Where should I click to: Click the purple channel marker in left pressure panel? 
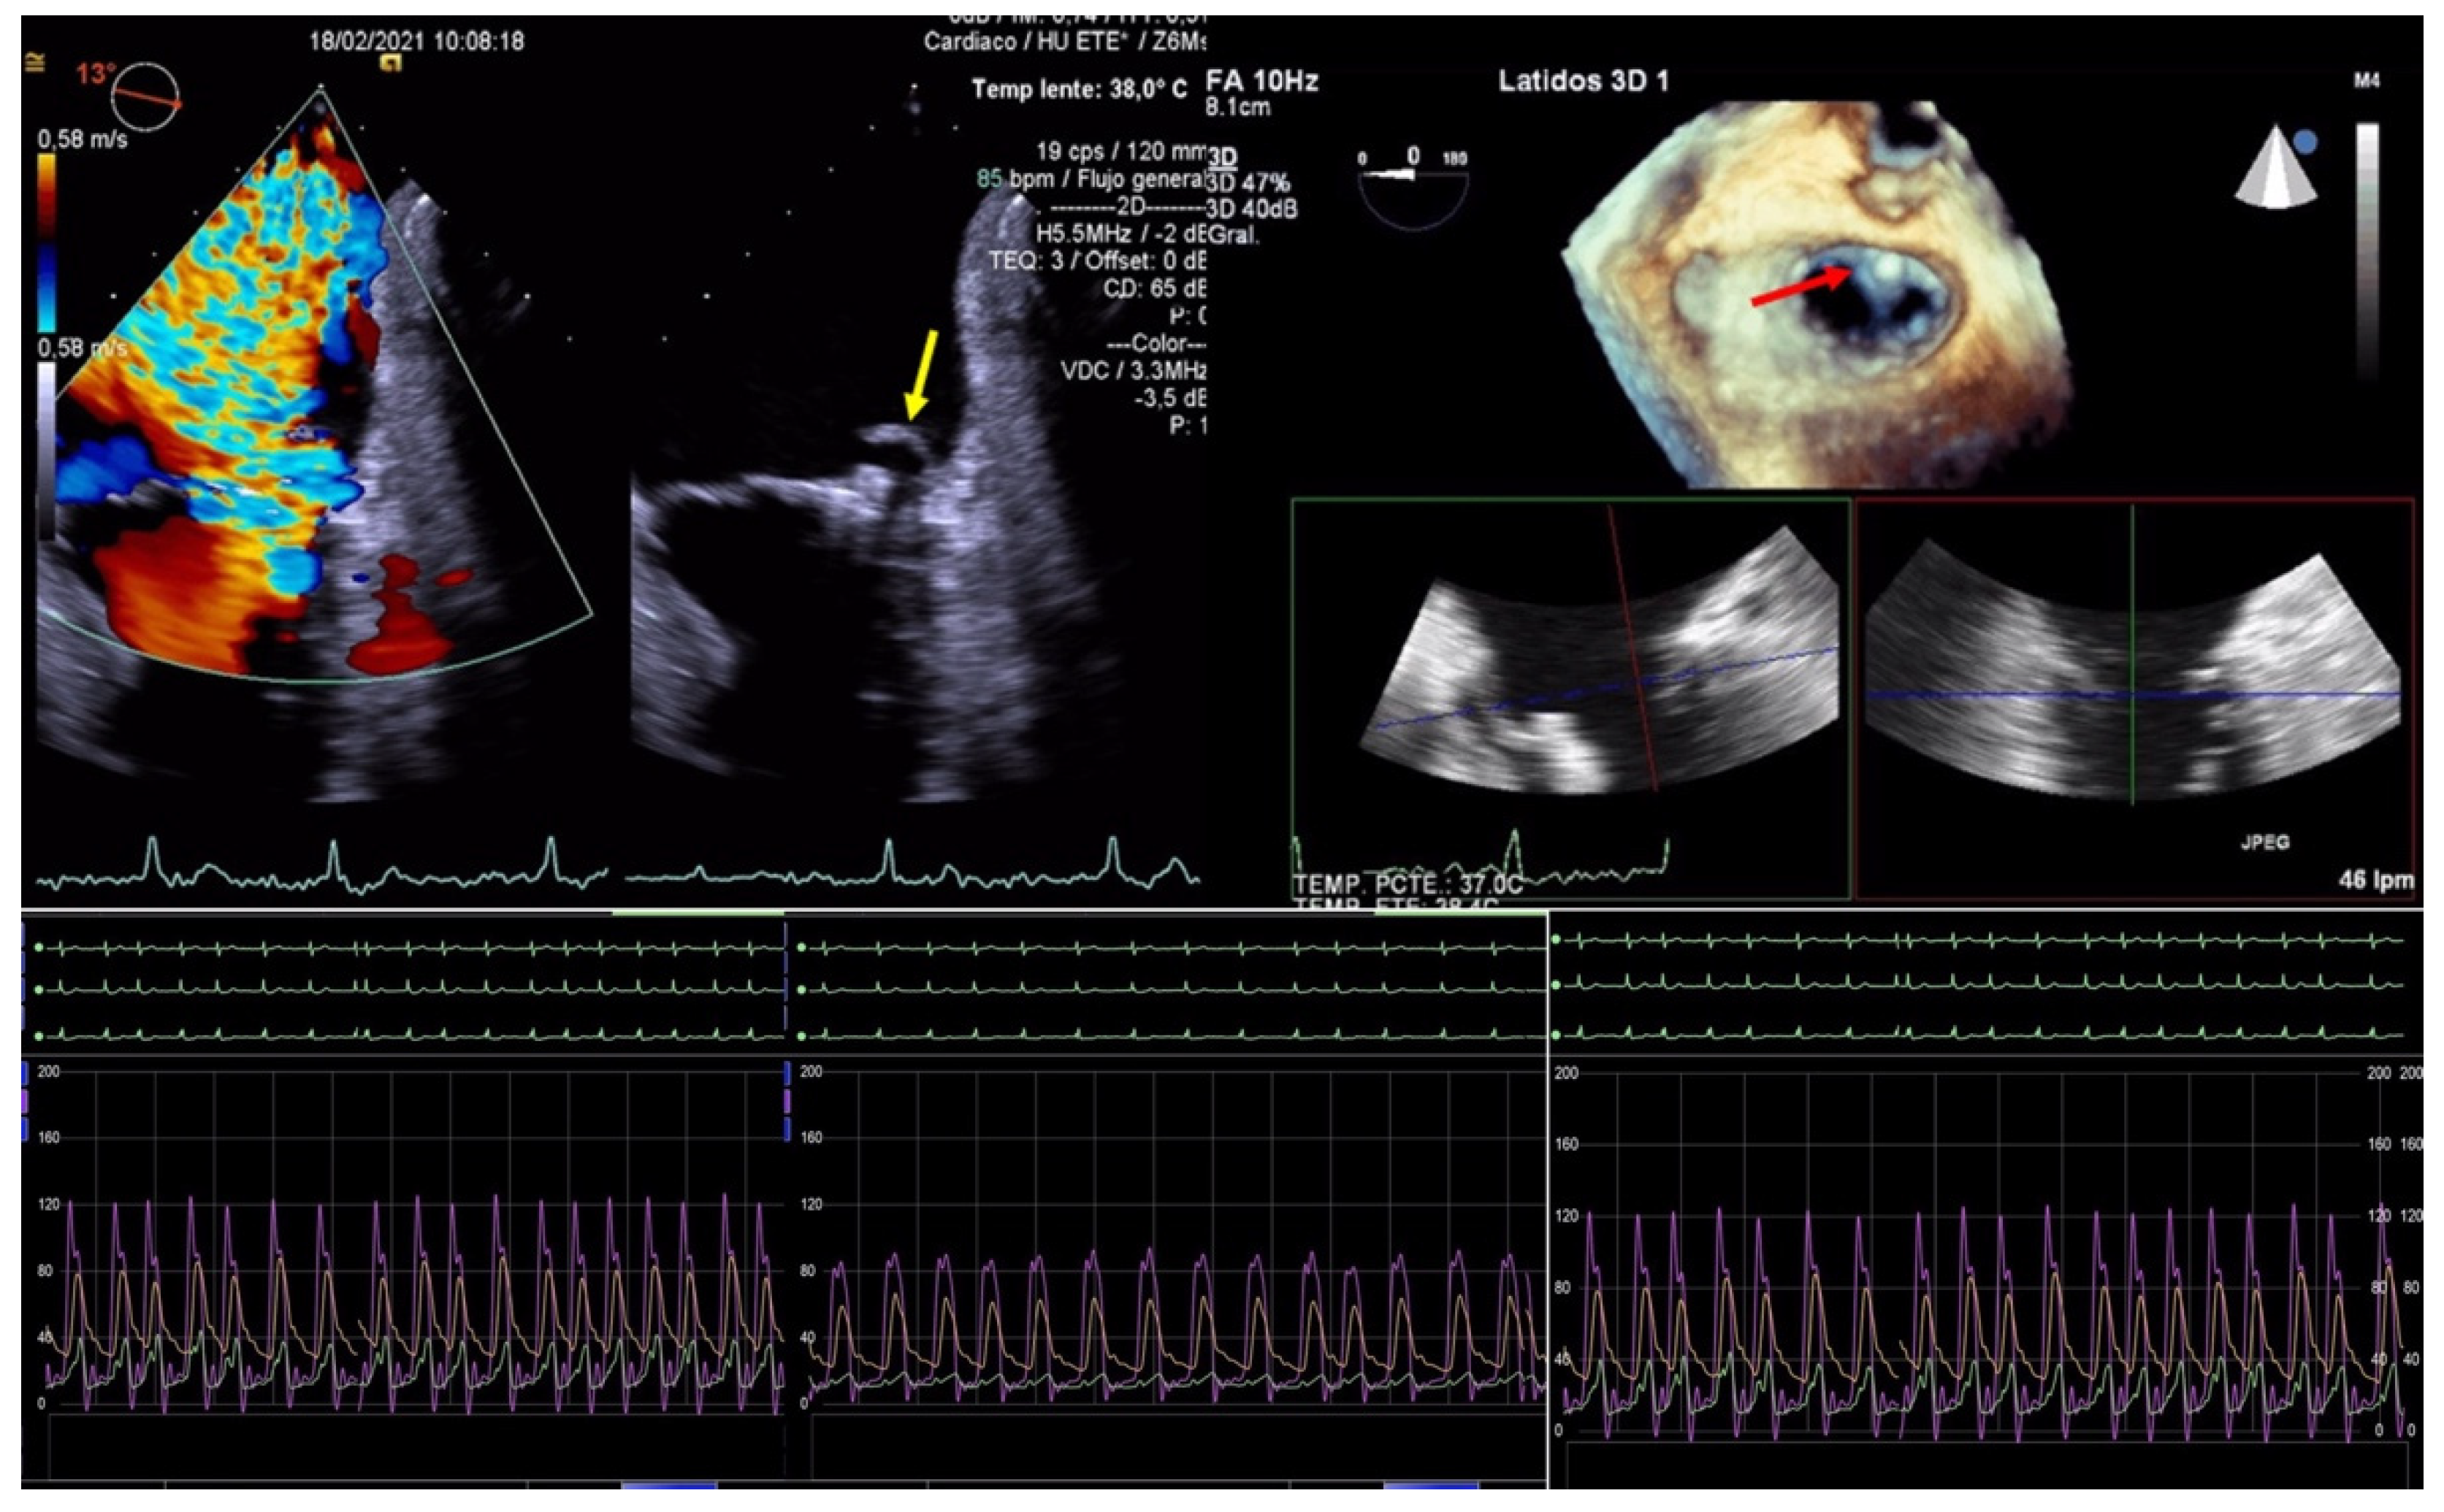click(x=25, y=1101)
